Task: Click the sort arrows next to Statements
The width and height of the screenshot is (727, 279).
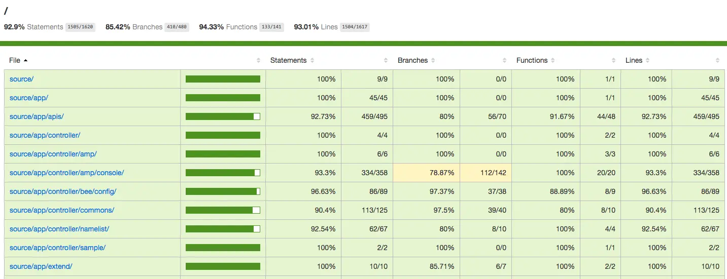Action: [x=313, y=60]
